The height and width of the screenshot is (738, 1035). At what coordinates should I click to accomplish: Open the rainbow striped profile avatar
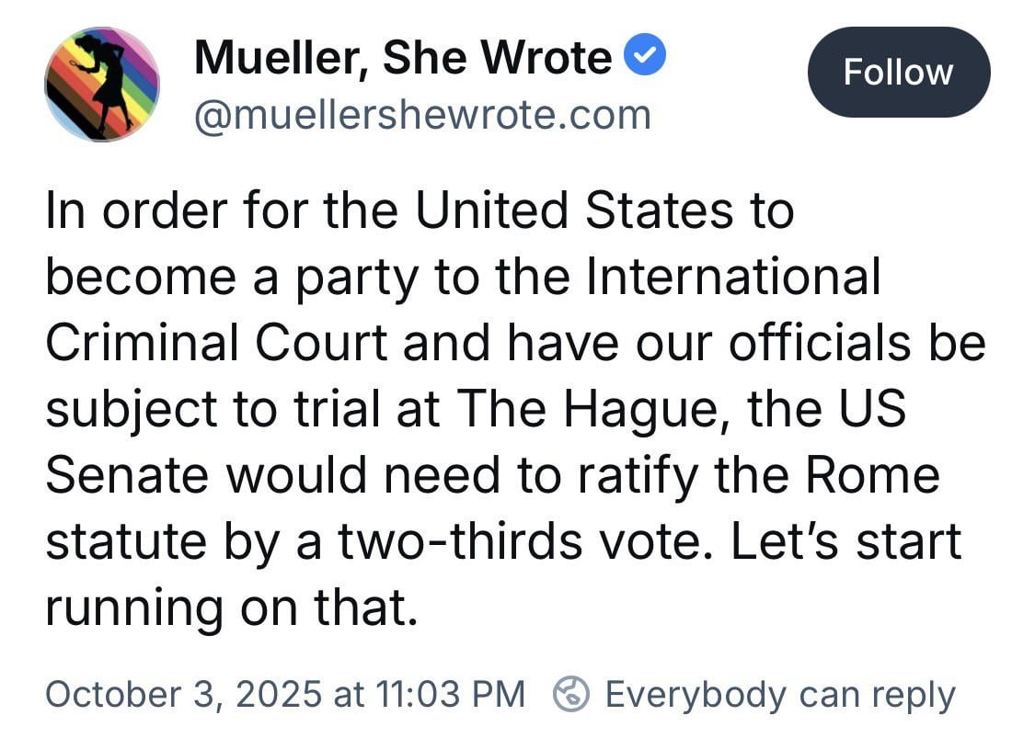point(102,84)
